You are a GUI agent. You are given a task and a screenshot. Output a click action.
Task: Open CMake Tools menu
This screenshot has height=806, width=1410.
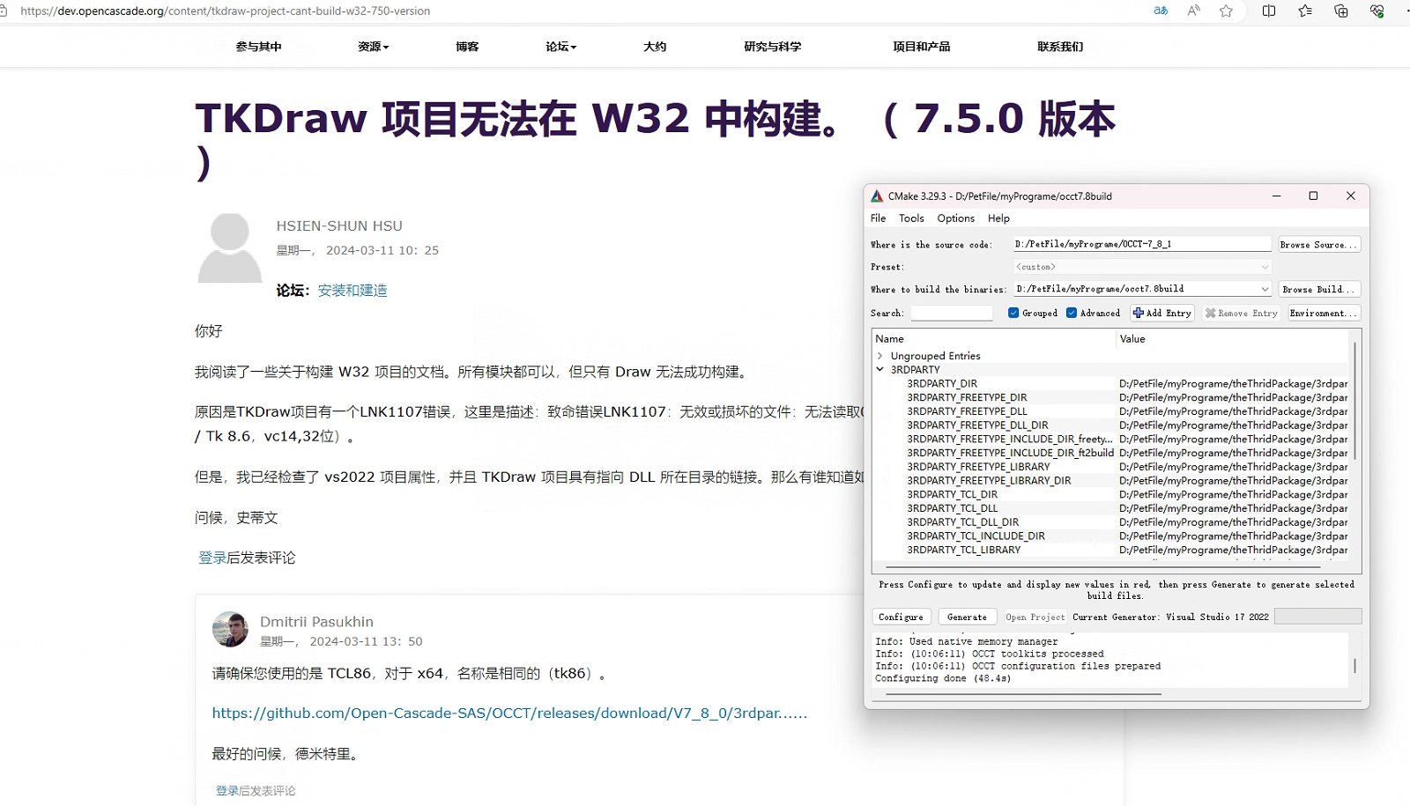coord(911,218)
